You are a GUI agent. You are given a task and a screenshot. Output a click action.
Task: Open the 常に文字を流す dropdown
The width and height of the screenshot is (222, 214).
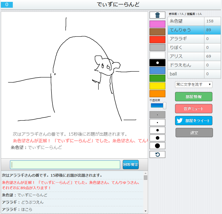click(193, 84)
